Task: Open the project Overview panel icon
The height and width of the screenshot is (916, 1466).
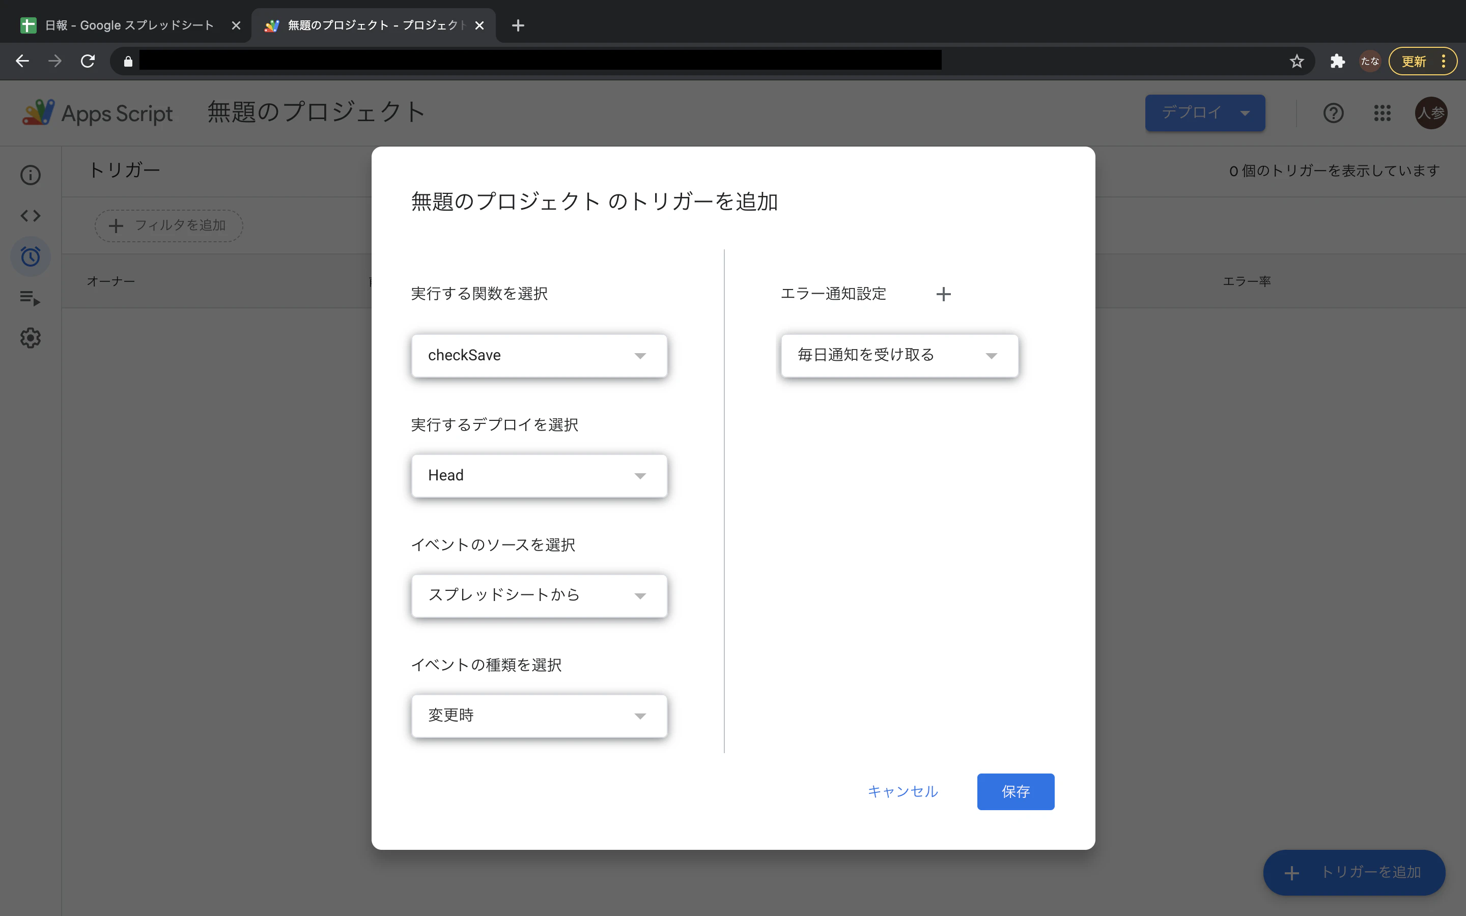Action: 31,175
